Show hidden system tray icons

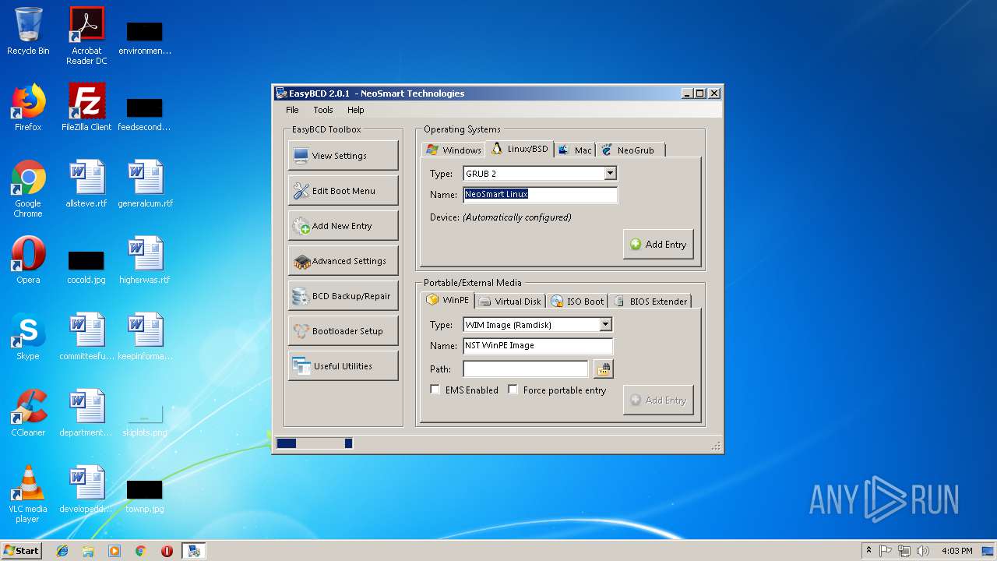click(868, 551)
